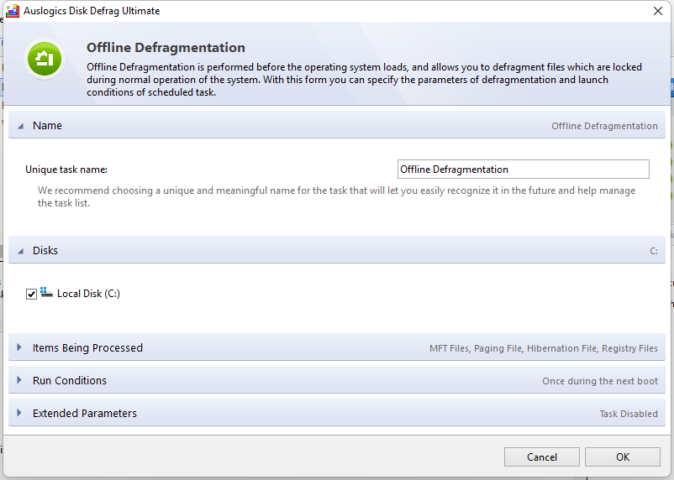This screenshot has height=480, width=674.
Task: Expand the Run Conditions arrow
Action: [x=19, y=381]
